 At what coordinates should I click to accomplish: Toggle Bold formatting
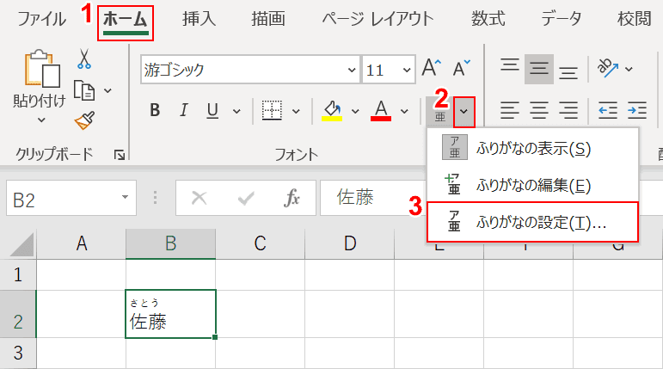click(x=155, y=110)
